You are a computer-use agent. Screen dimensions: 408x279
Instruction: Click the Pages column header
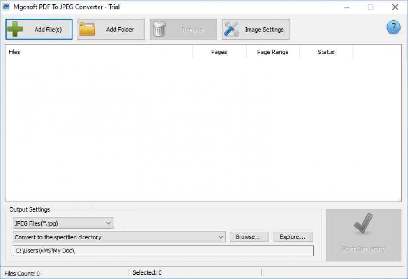(219, 52)
